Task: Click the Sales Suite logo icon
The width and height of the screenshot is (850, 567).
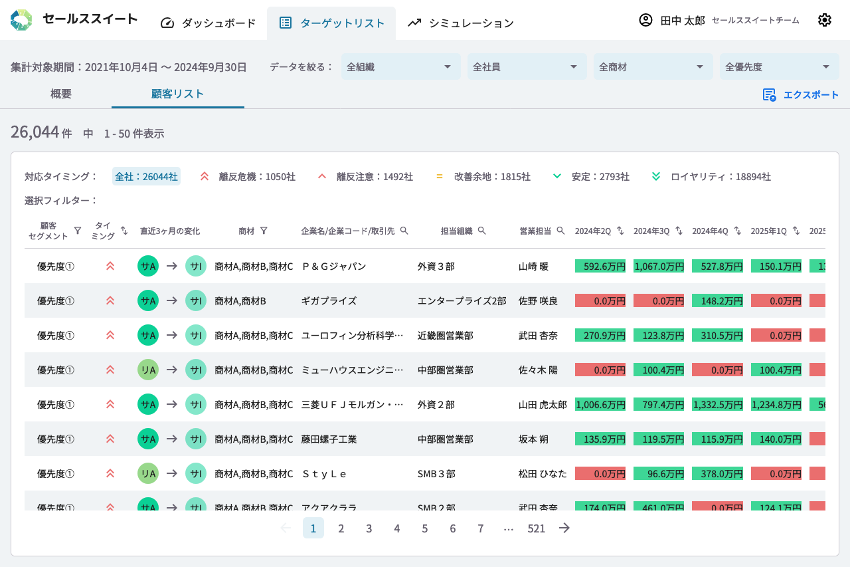Action: (21, 20)
